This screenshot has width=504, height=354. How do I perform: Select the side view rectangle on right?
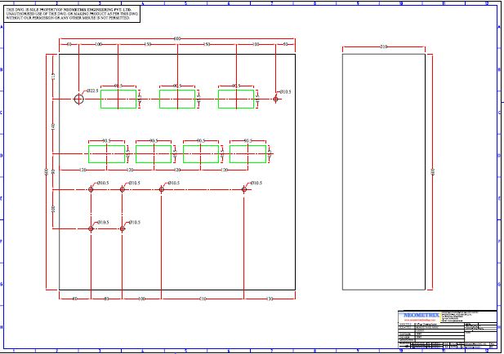(x=383, y=171)
